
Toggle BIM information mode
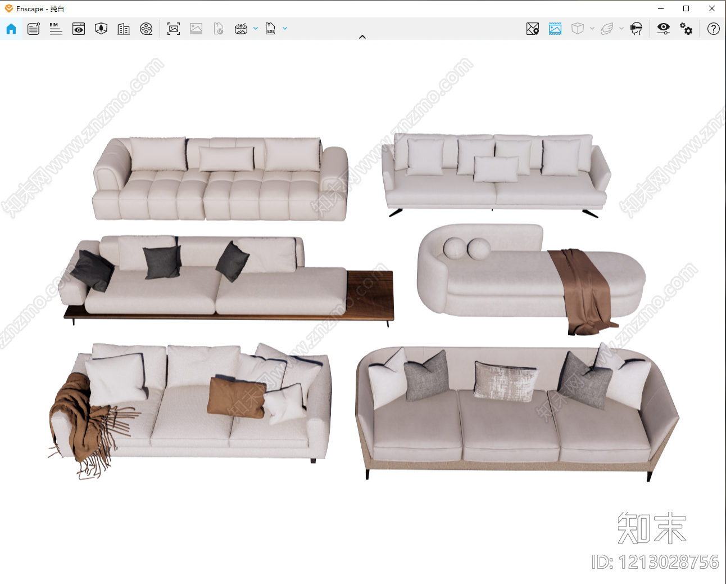click(56, 29)
